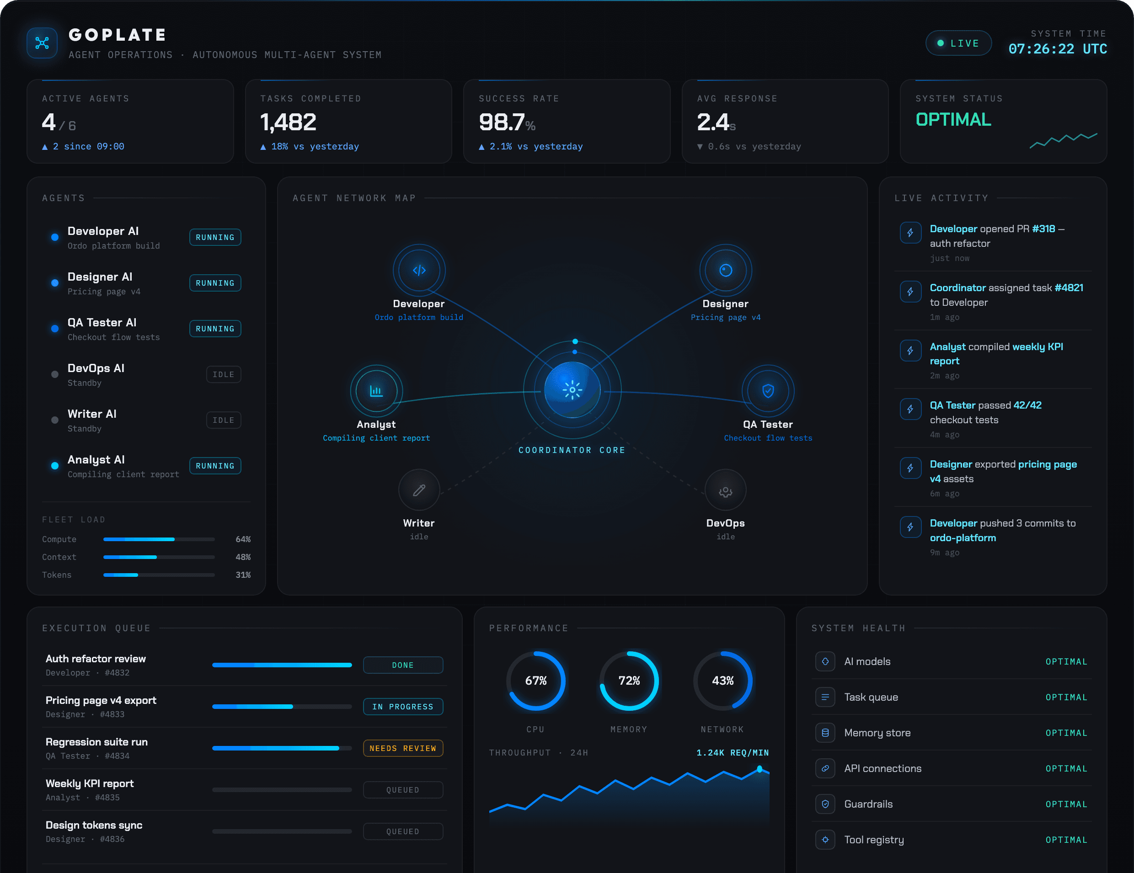Click RUNNING badge for Developer AI
Screen dimensions: 1134x873
pyautogui.click(x=215, y=237)
